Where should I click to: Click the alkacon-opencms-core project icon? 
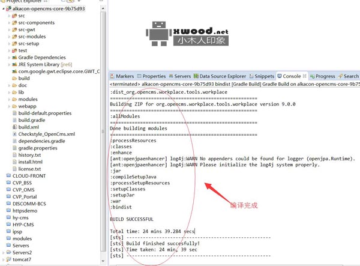(9, 9)
